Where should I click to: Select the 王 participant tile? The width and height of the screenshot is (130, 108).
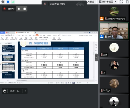pos(114,67)
